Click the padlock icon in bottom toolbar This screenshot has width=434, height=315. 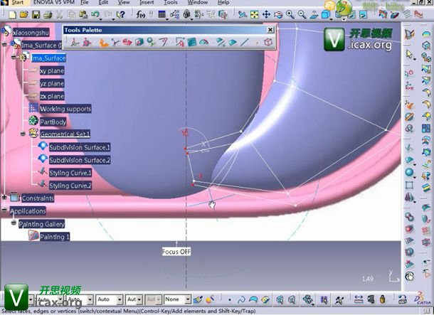point(383,299)
